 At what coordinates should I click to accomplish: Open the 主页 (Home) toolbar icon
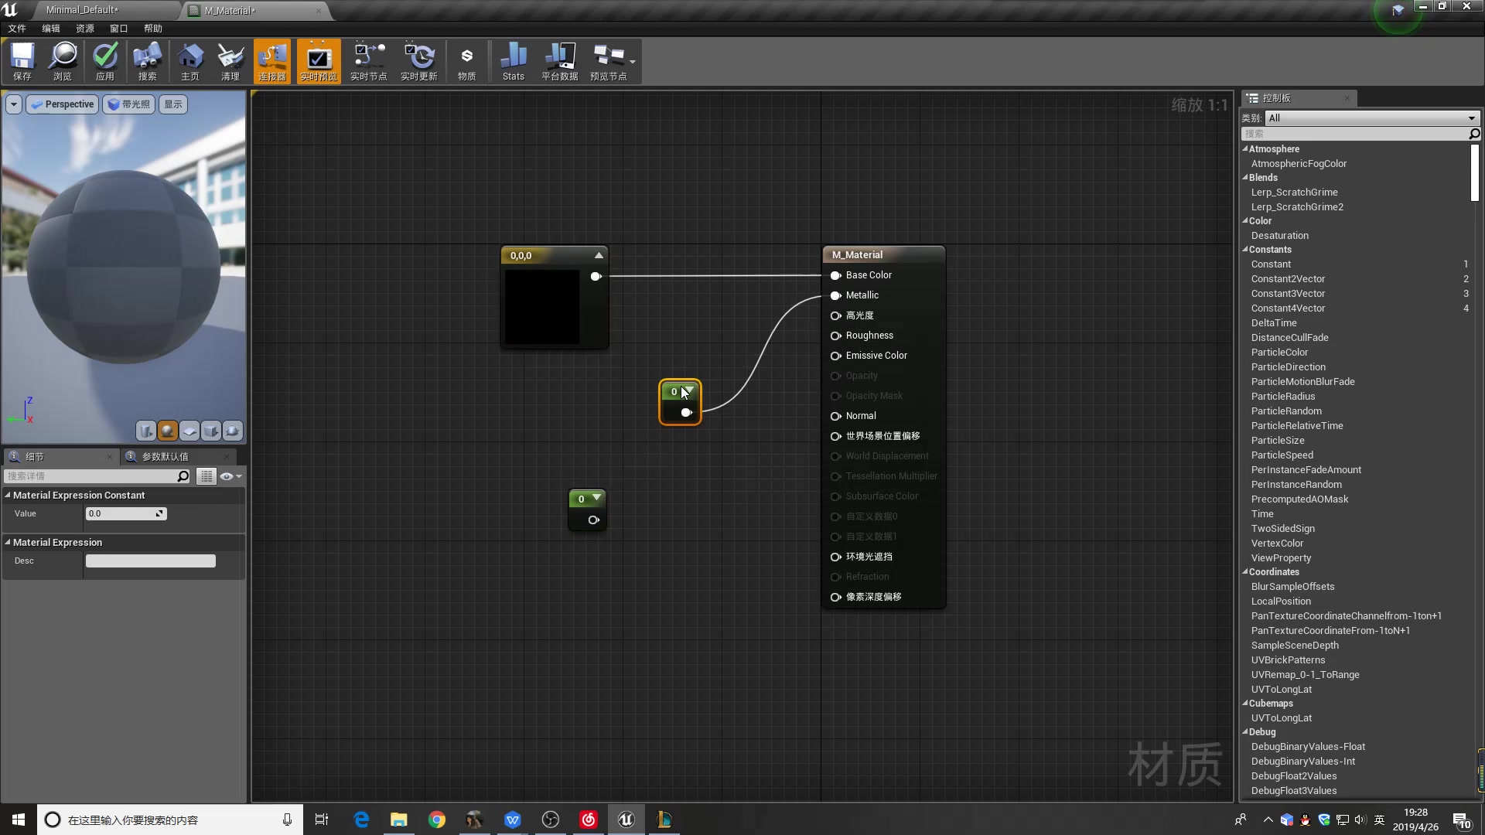pyautogui.click(x=189, y=61)
